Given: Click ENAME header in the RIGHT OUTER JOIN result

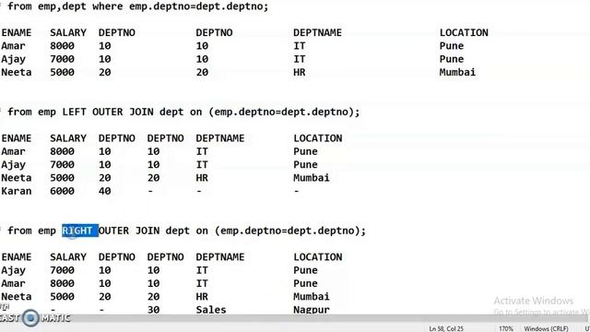Looking at the screenshot, I should click(x=17, y=256).
